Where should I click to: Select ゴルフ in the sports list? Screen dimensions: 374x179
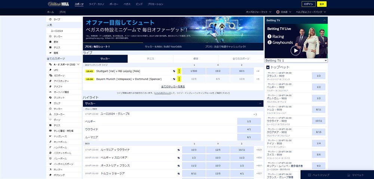point(64,103)
